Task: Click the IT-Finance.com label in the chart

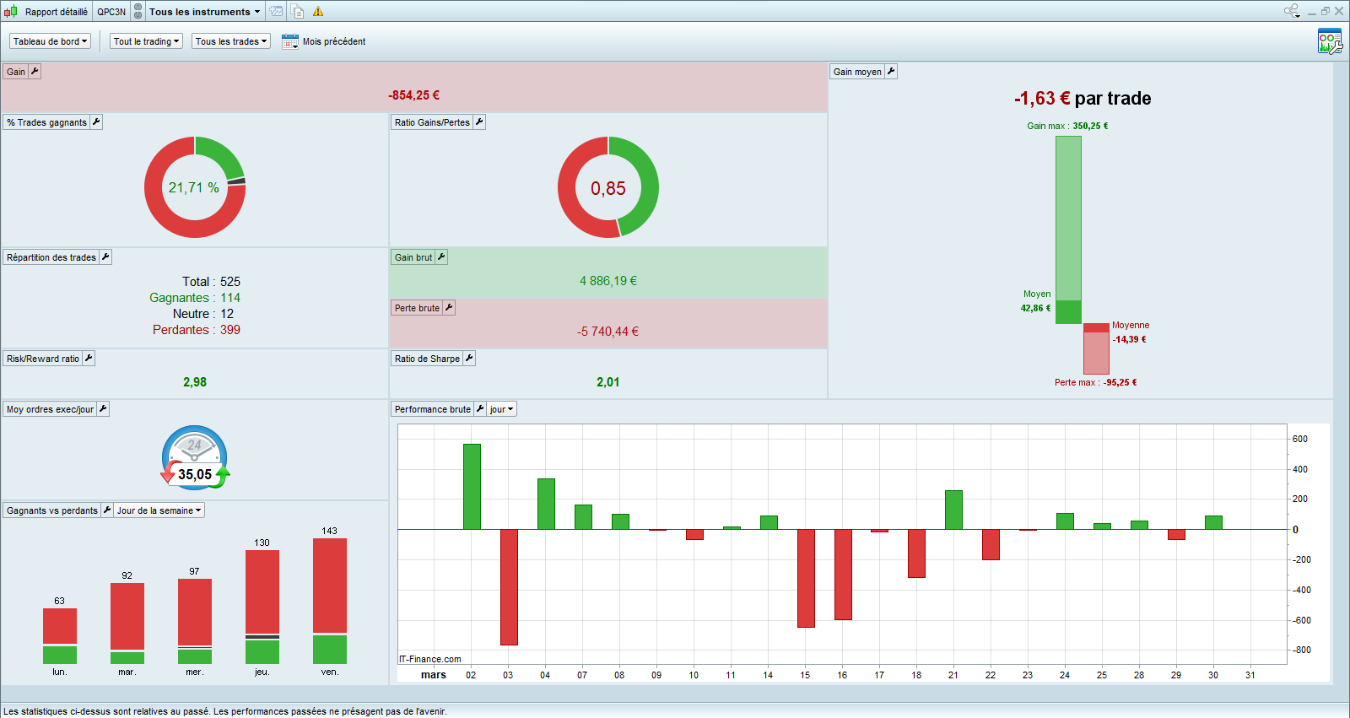Action: click(x=430, y=659)
